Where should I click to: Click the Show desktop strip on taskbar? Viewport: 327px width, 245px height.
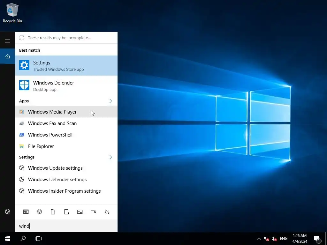pos(326,239)
